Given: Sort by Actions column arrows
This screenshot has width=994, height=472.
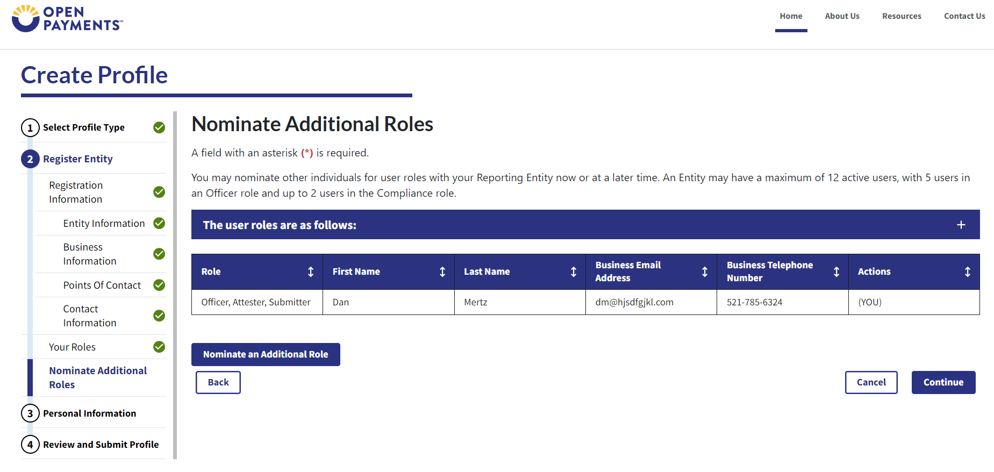Looking at the screenshot, I should [968, 272].
